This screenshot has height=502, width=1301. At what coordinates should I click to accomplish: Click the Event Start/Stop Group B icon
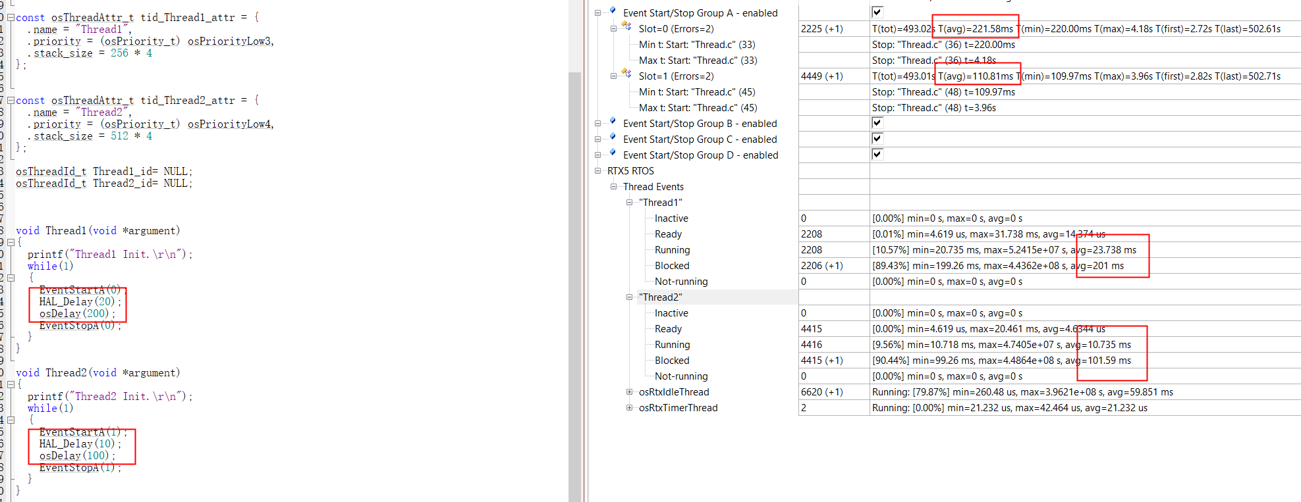(x=613, y=121)
